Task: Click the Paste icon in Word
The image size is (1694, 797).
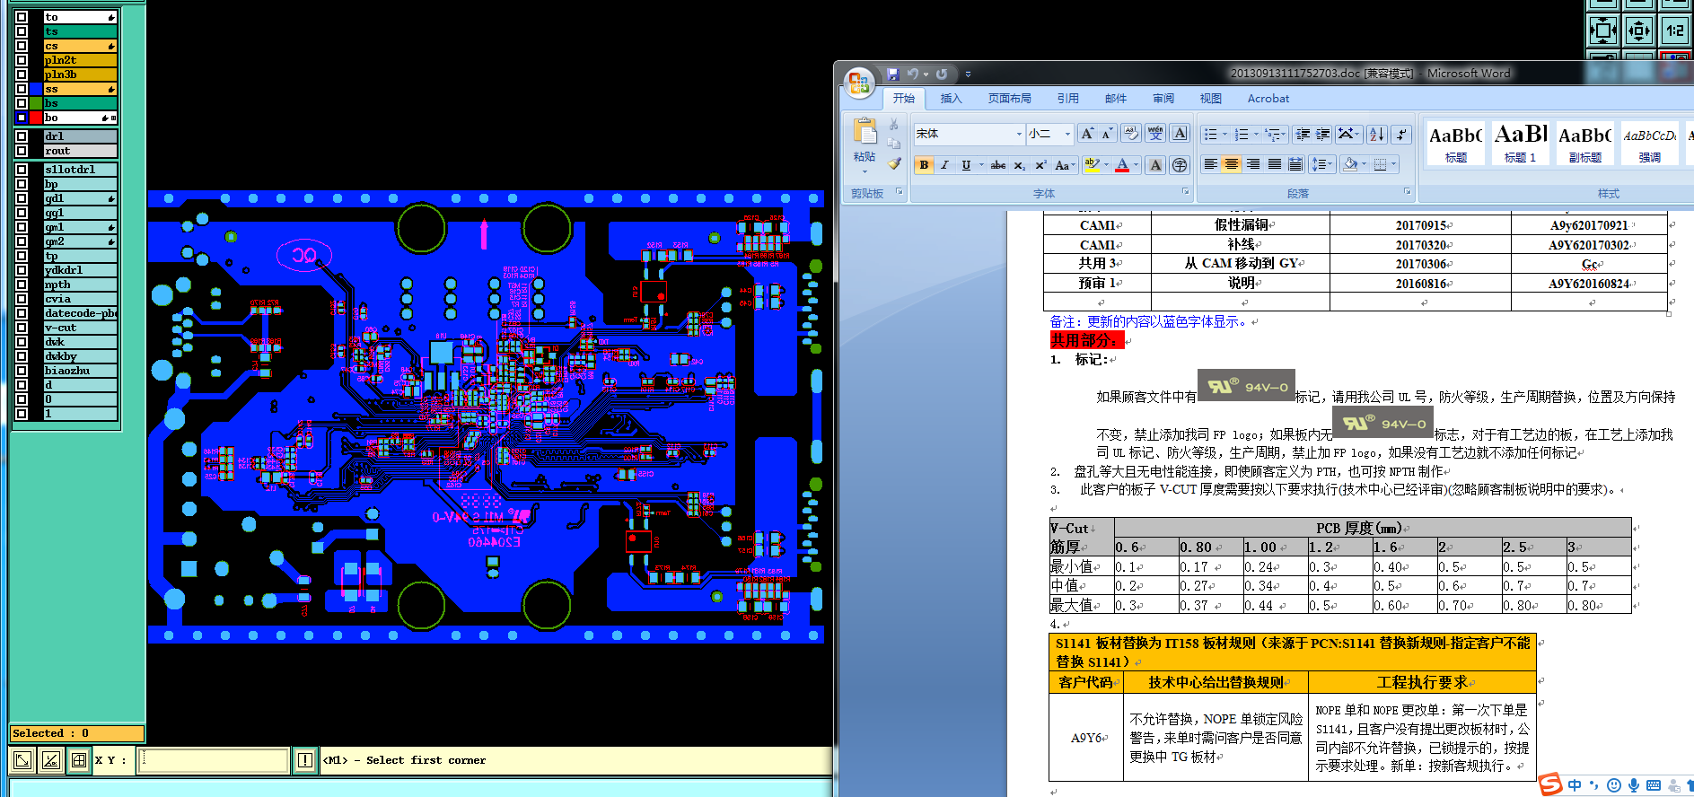Action: click(865, 132)
